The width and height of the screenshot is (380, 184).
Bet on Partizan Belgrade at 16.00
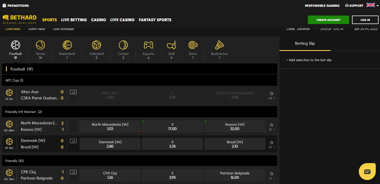[235, 175]
